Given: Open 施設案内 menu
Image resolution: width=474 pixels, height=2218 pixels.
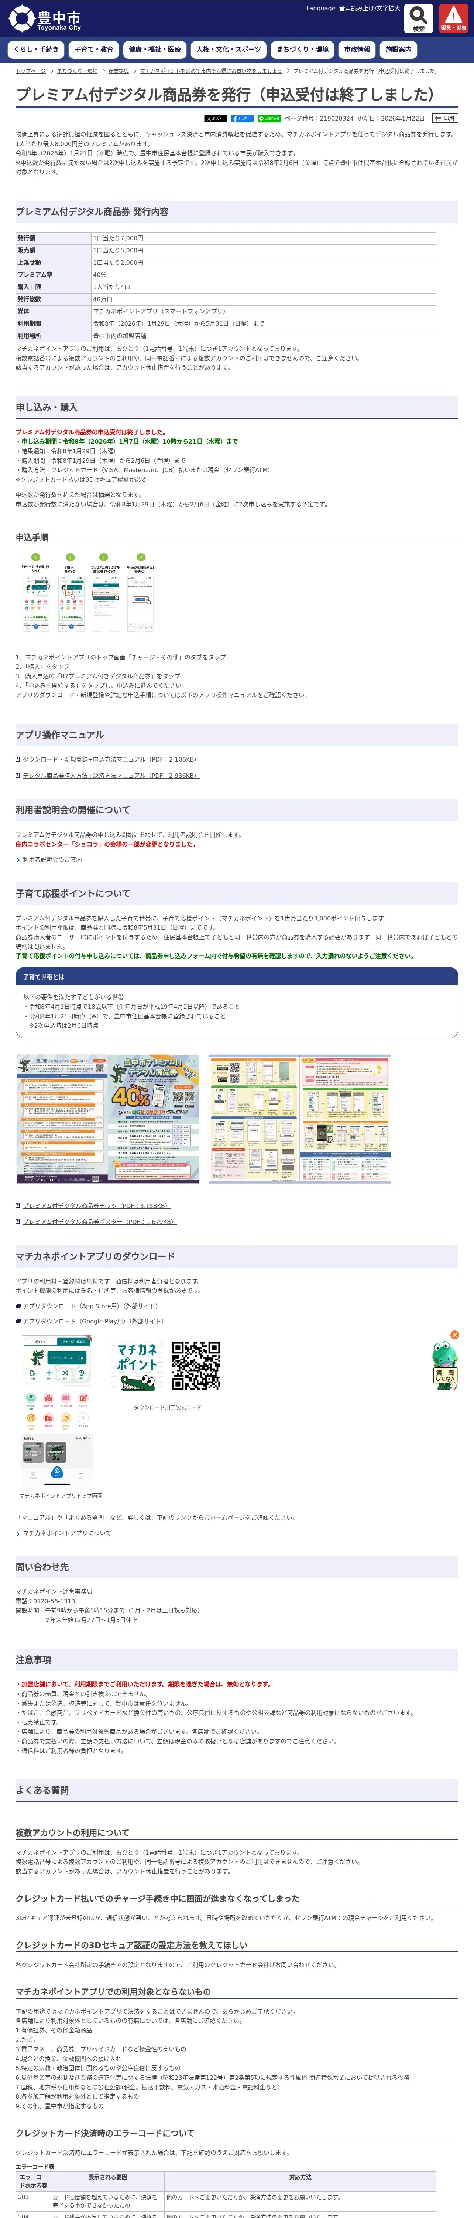Looking at the screenshot, I should pyautogui.click(x=398, y=49).
